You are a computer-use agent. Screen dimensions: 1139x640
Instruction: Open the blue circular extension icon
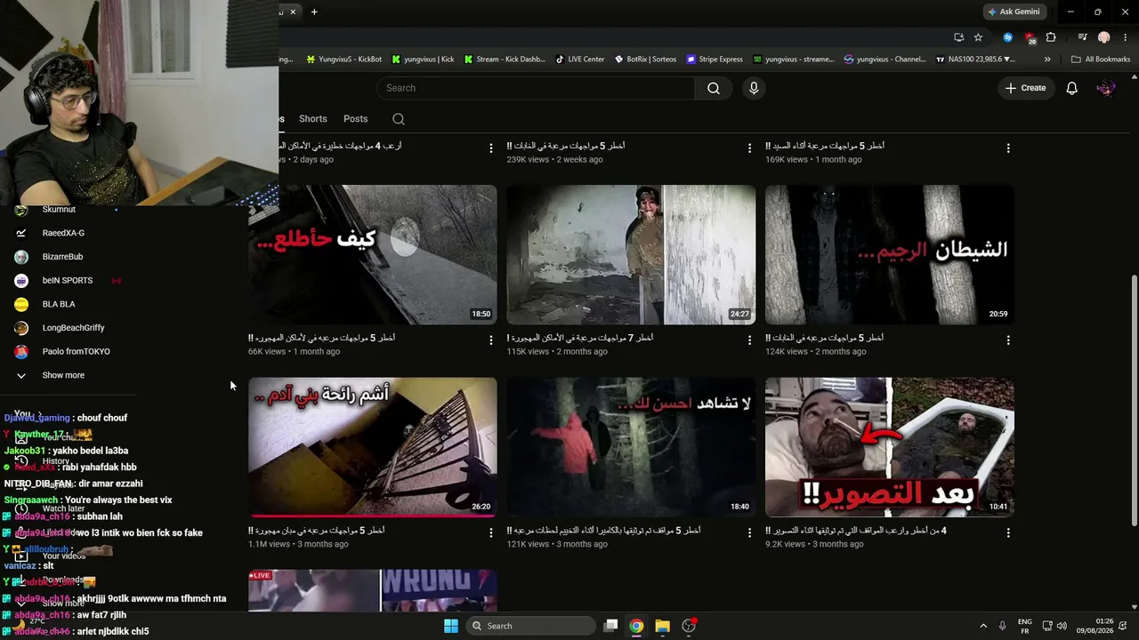[x=1008, y=37]
